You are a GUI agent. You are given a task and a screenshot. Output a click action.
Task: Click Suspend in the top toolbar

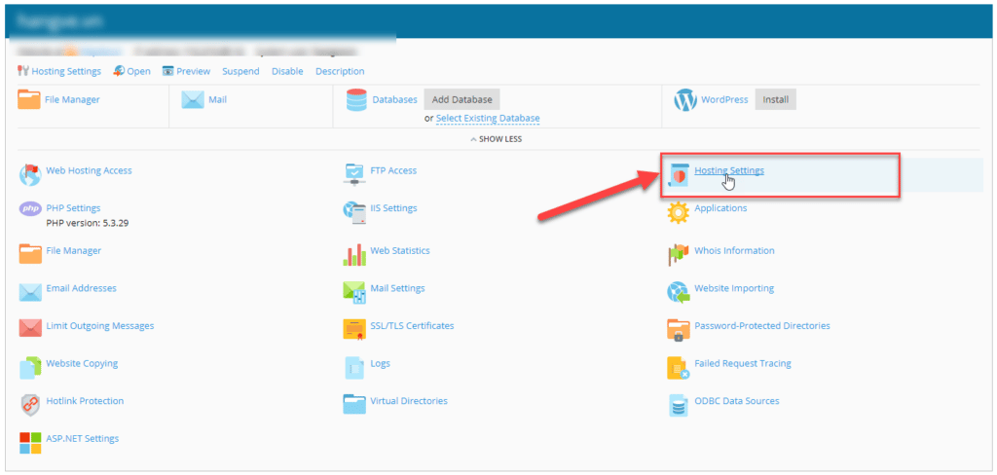240,71
